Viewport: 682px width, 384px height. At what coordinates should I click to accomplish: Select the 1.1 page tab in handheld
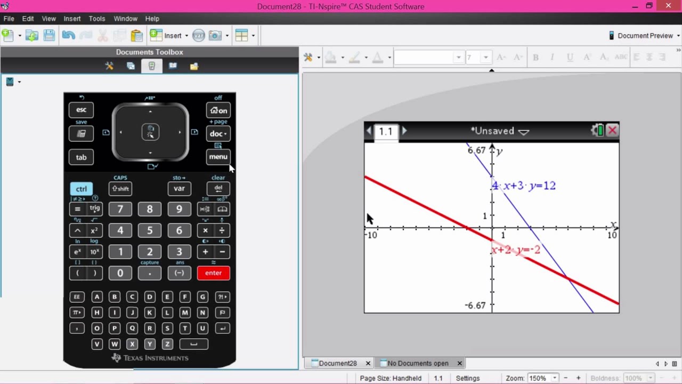(x=386, y=131)
